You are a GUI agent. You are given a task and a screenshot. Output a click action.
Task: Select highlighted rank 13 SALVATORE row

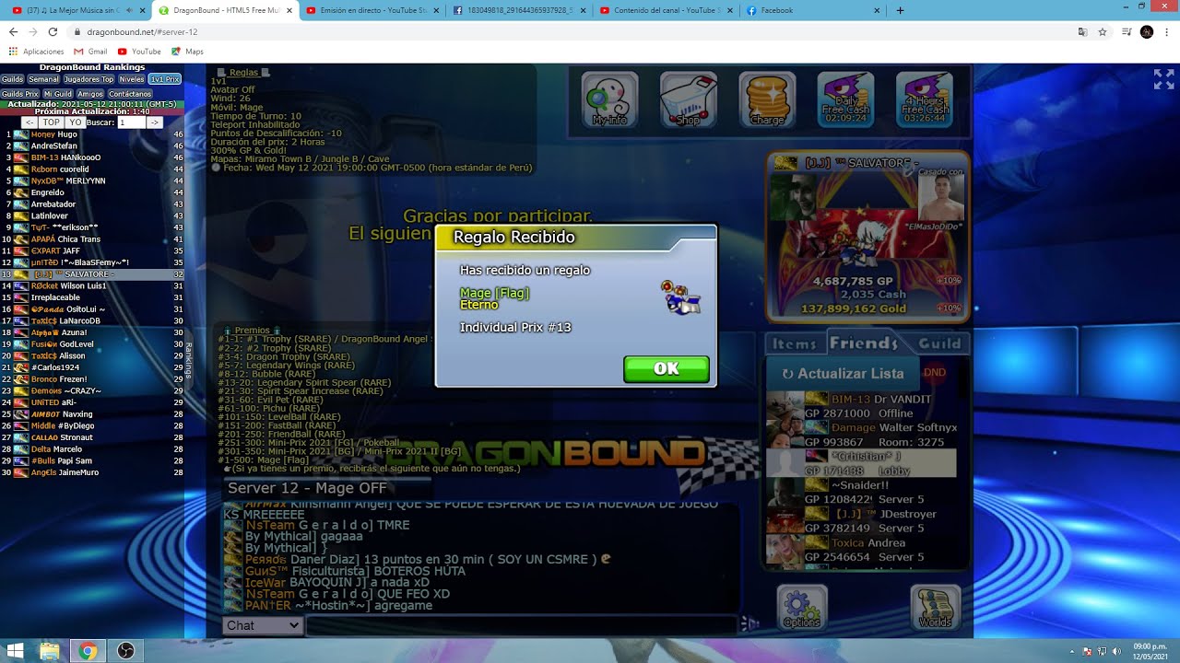(x=92, y=274)
